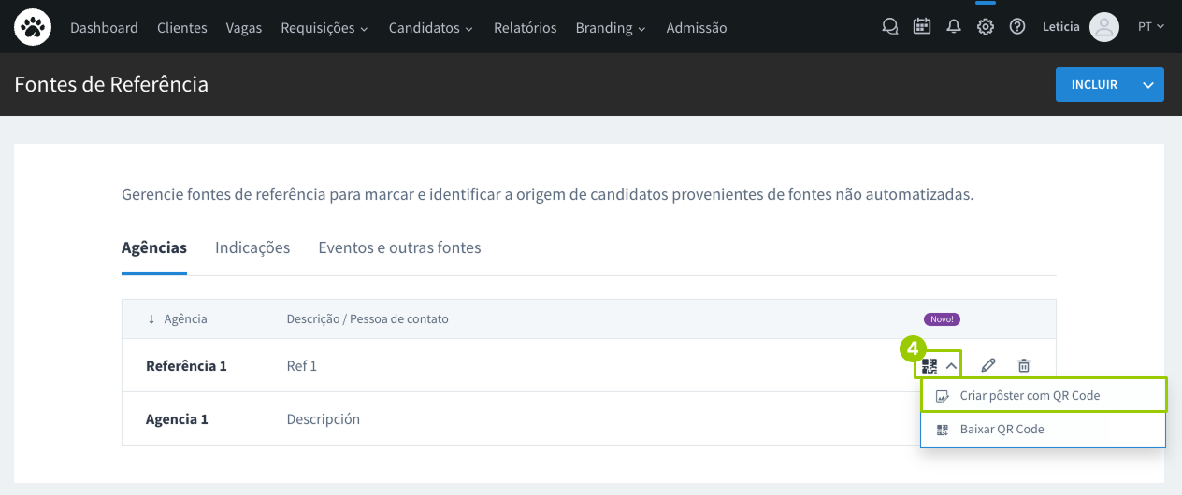Open the Branding dropdown menu
This screenshot has width=1182, height=495.
click(611, 28)
